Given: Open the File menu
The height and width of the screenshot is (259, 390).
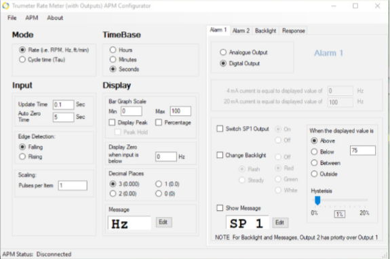Looking at the screenshot, I should (12, 18).
